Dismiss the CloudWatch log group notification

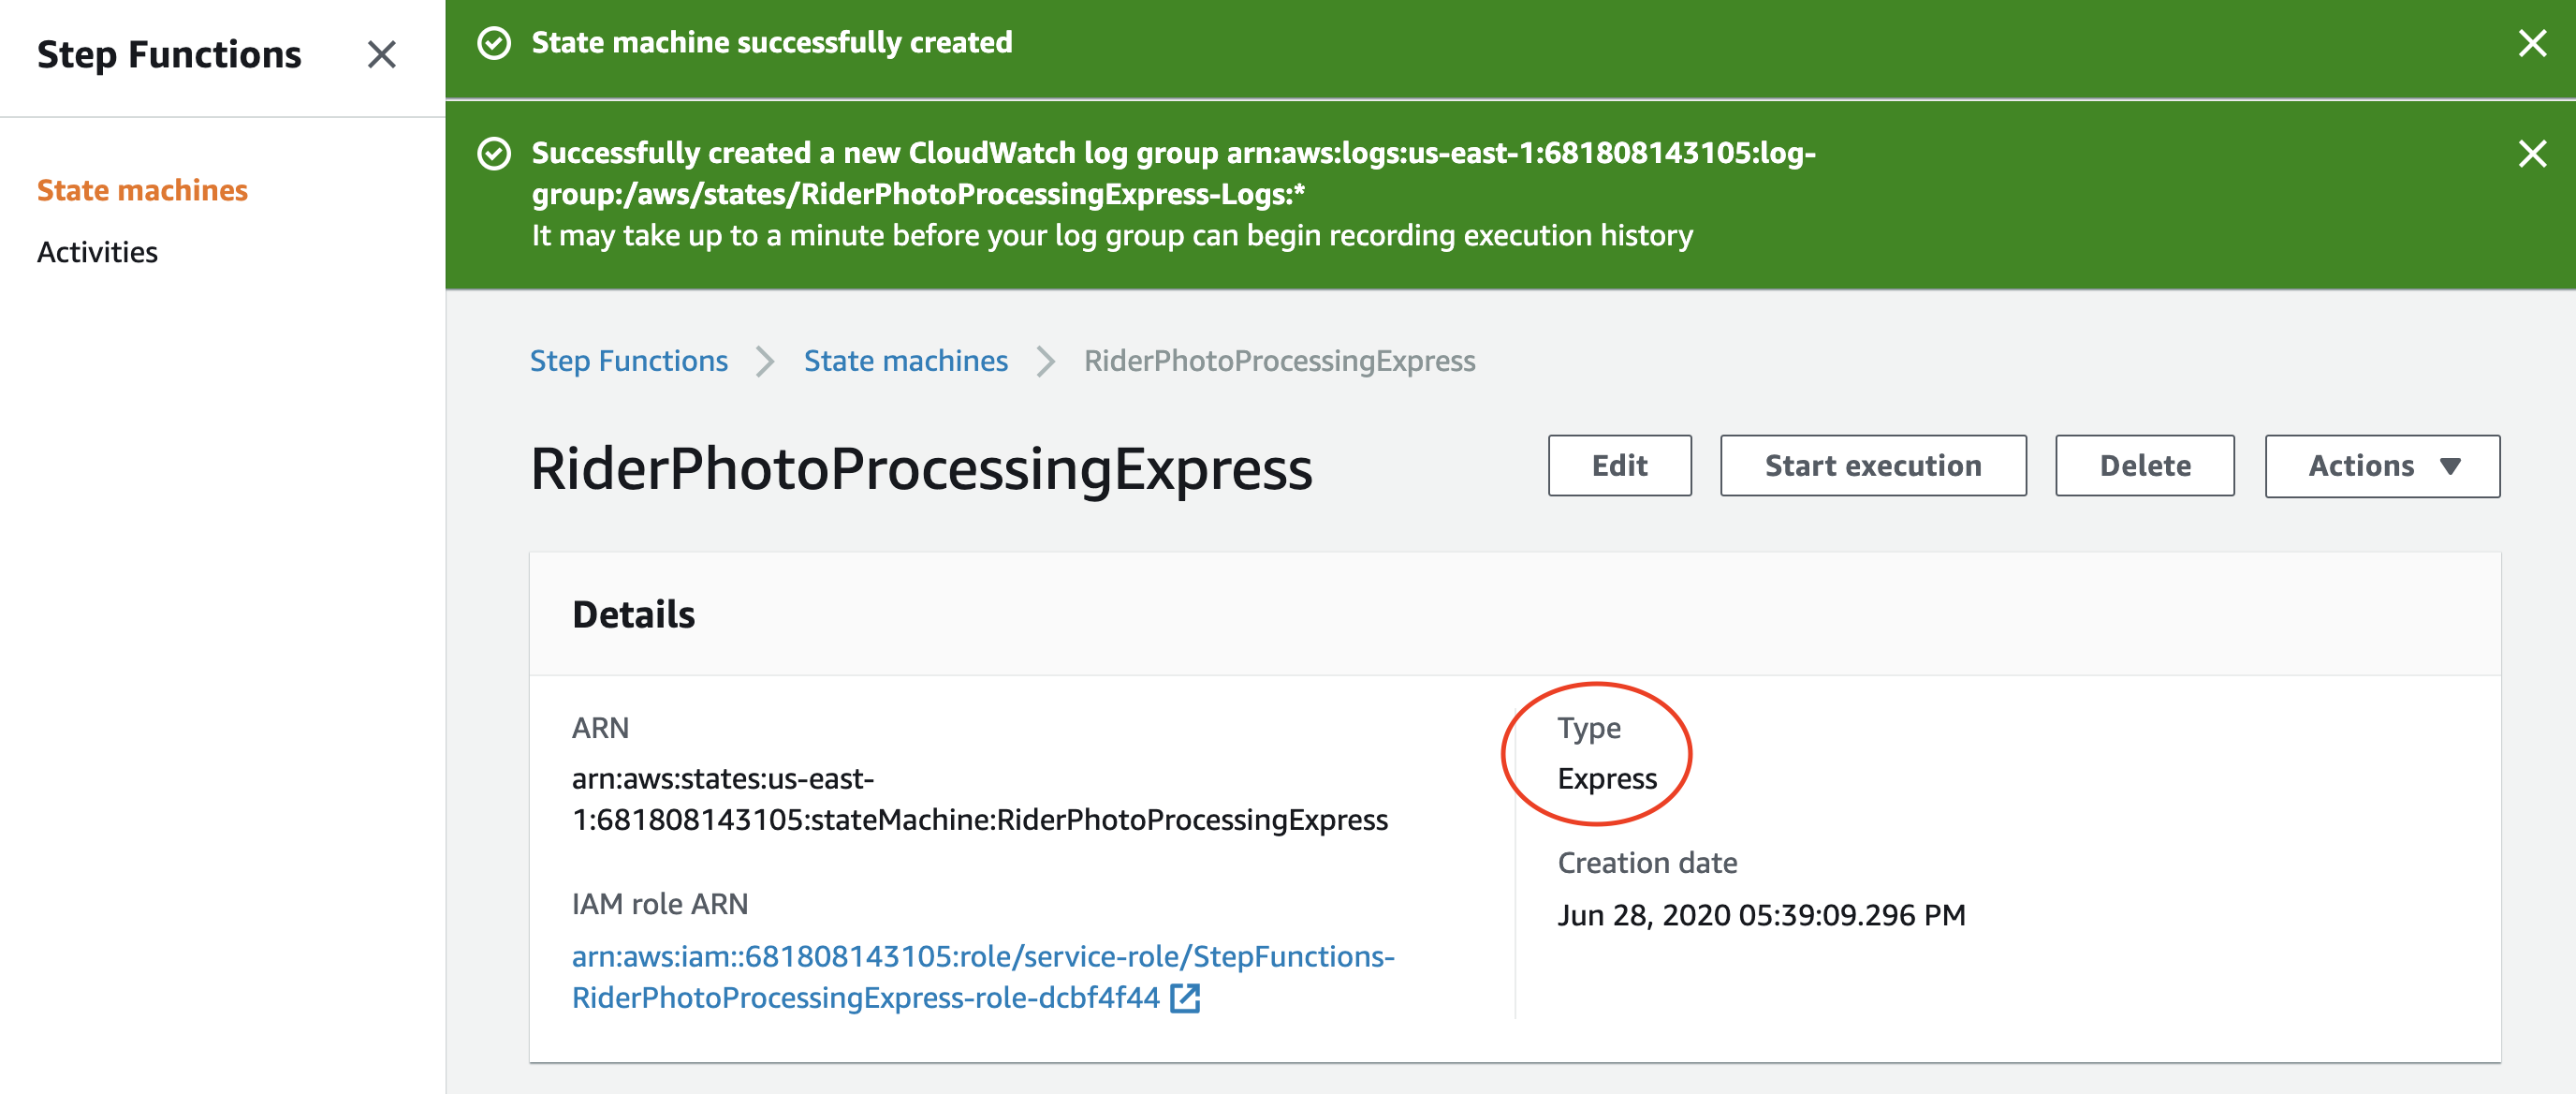point(2532,153)
